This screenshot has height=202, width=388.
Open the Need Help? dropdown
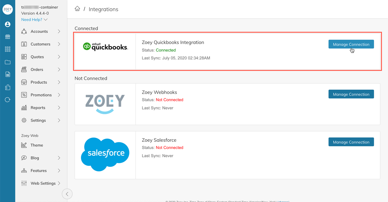[x=34, y=20]
